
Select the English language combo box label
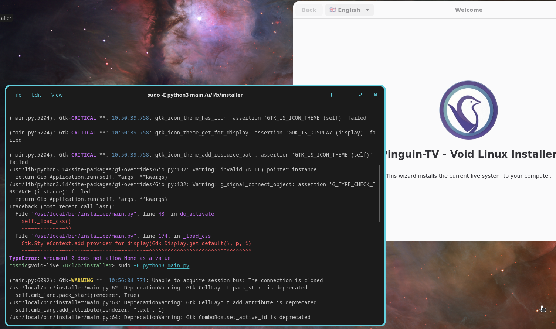(x=349, y=10)
